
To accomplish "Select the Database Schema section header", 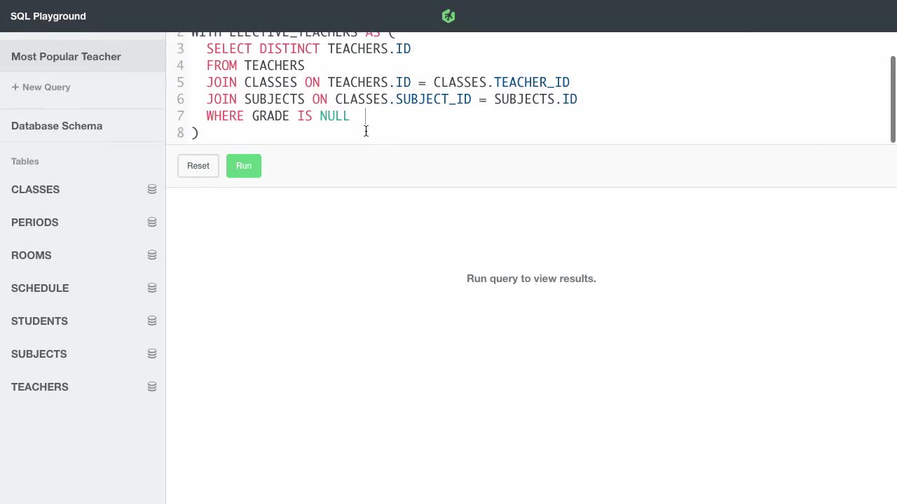I will click(x=57, y=126).
